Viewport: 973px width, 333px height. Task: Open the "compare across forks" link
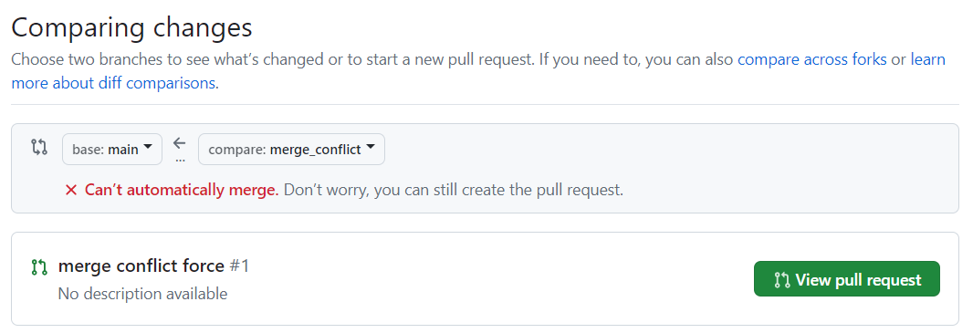pos(811,60)
